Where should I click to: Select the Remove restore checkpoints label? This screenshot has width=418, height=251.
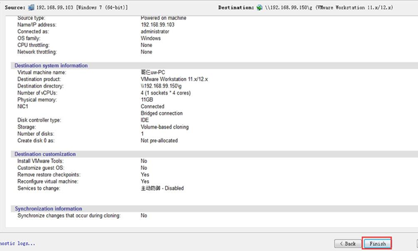point(49,174)
